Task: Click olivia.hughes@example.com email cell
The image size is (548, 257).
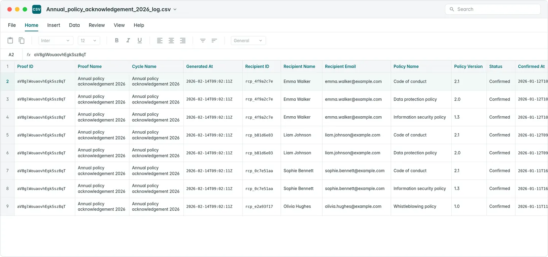Action: [x=357, y=206]
